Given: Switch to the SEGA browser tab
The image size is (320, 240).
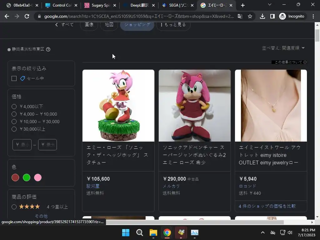Looking at the screenshot, I should tap(177, 6).
